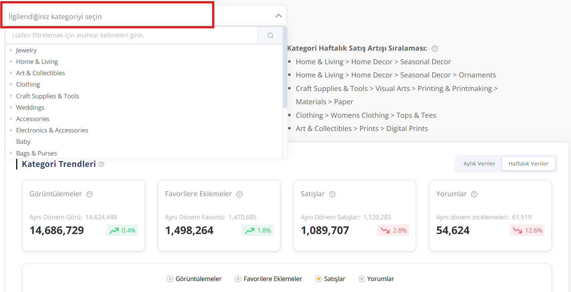
Task: Click help icon beside Satışlar card title
Action: 332,194
